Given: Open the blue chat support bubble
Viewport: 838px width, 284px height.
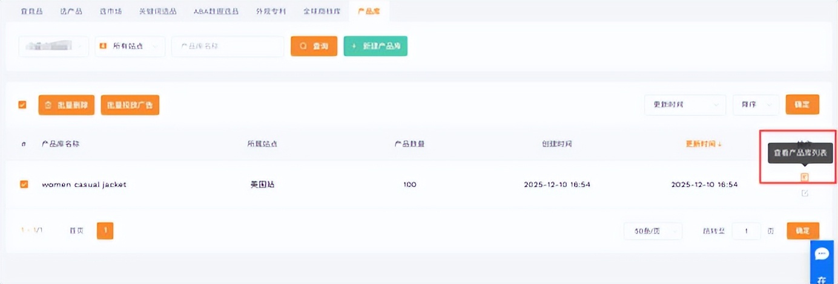Looking at the screenshot, I should (x=822, y=254).
